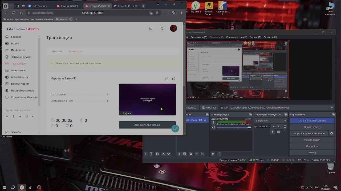Add a new source in OBS sources panel
The height and width of the screenshot is (191, 341).
tap(179, 154)
